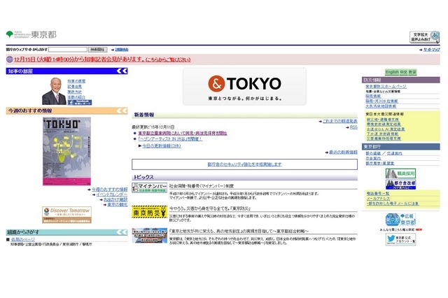
Task: Switch language to Korean
Action: coord(412,72)
